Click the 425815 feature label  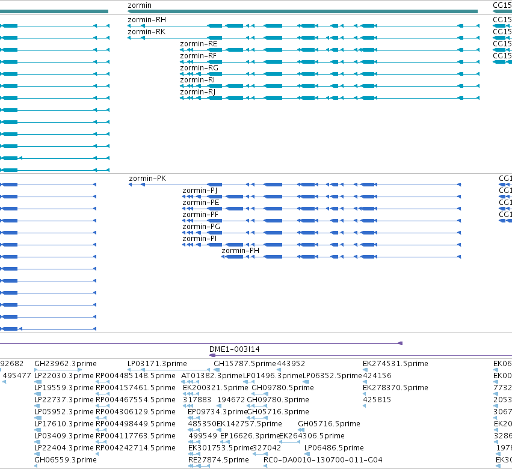pos(377,400)
